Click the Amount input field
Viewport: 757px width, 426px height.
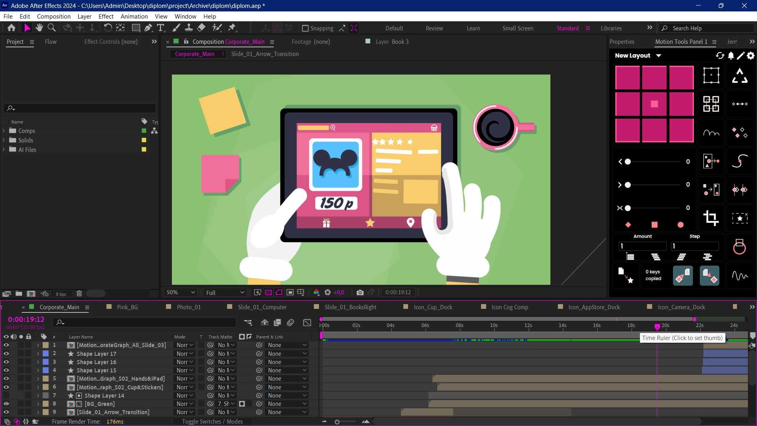[642, 246]
